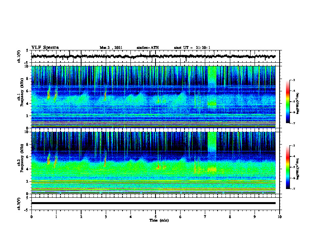The height and width of the screenshot is (243, 315).
Task: Click the ch.2 "Frequency (kHz)" axis label
Action: pyautogui.click(x=21, y=158)
